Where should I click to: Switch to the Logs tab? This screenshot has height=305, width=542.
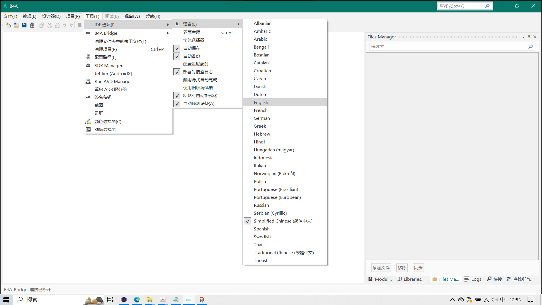pyautogui.click(x=473, y=279)
